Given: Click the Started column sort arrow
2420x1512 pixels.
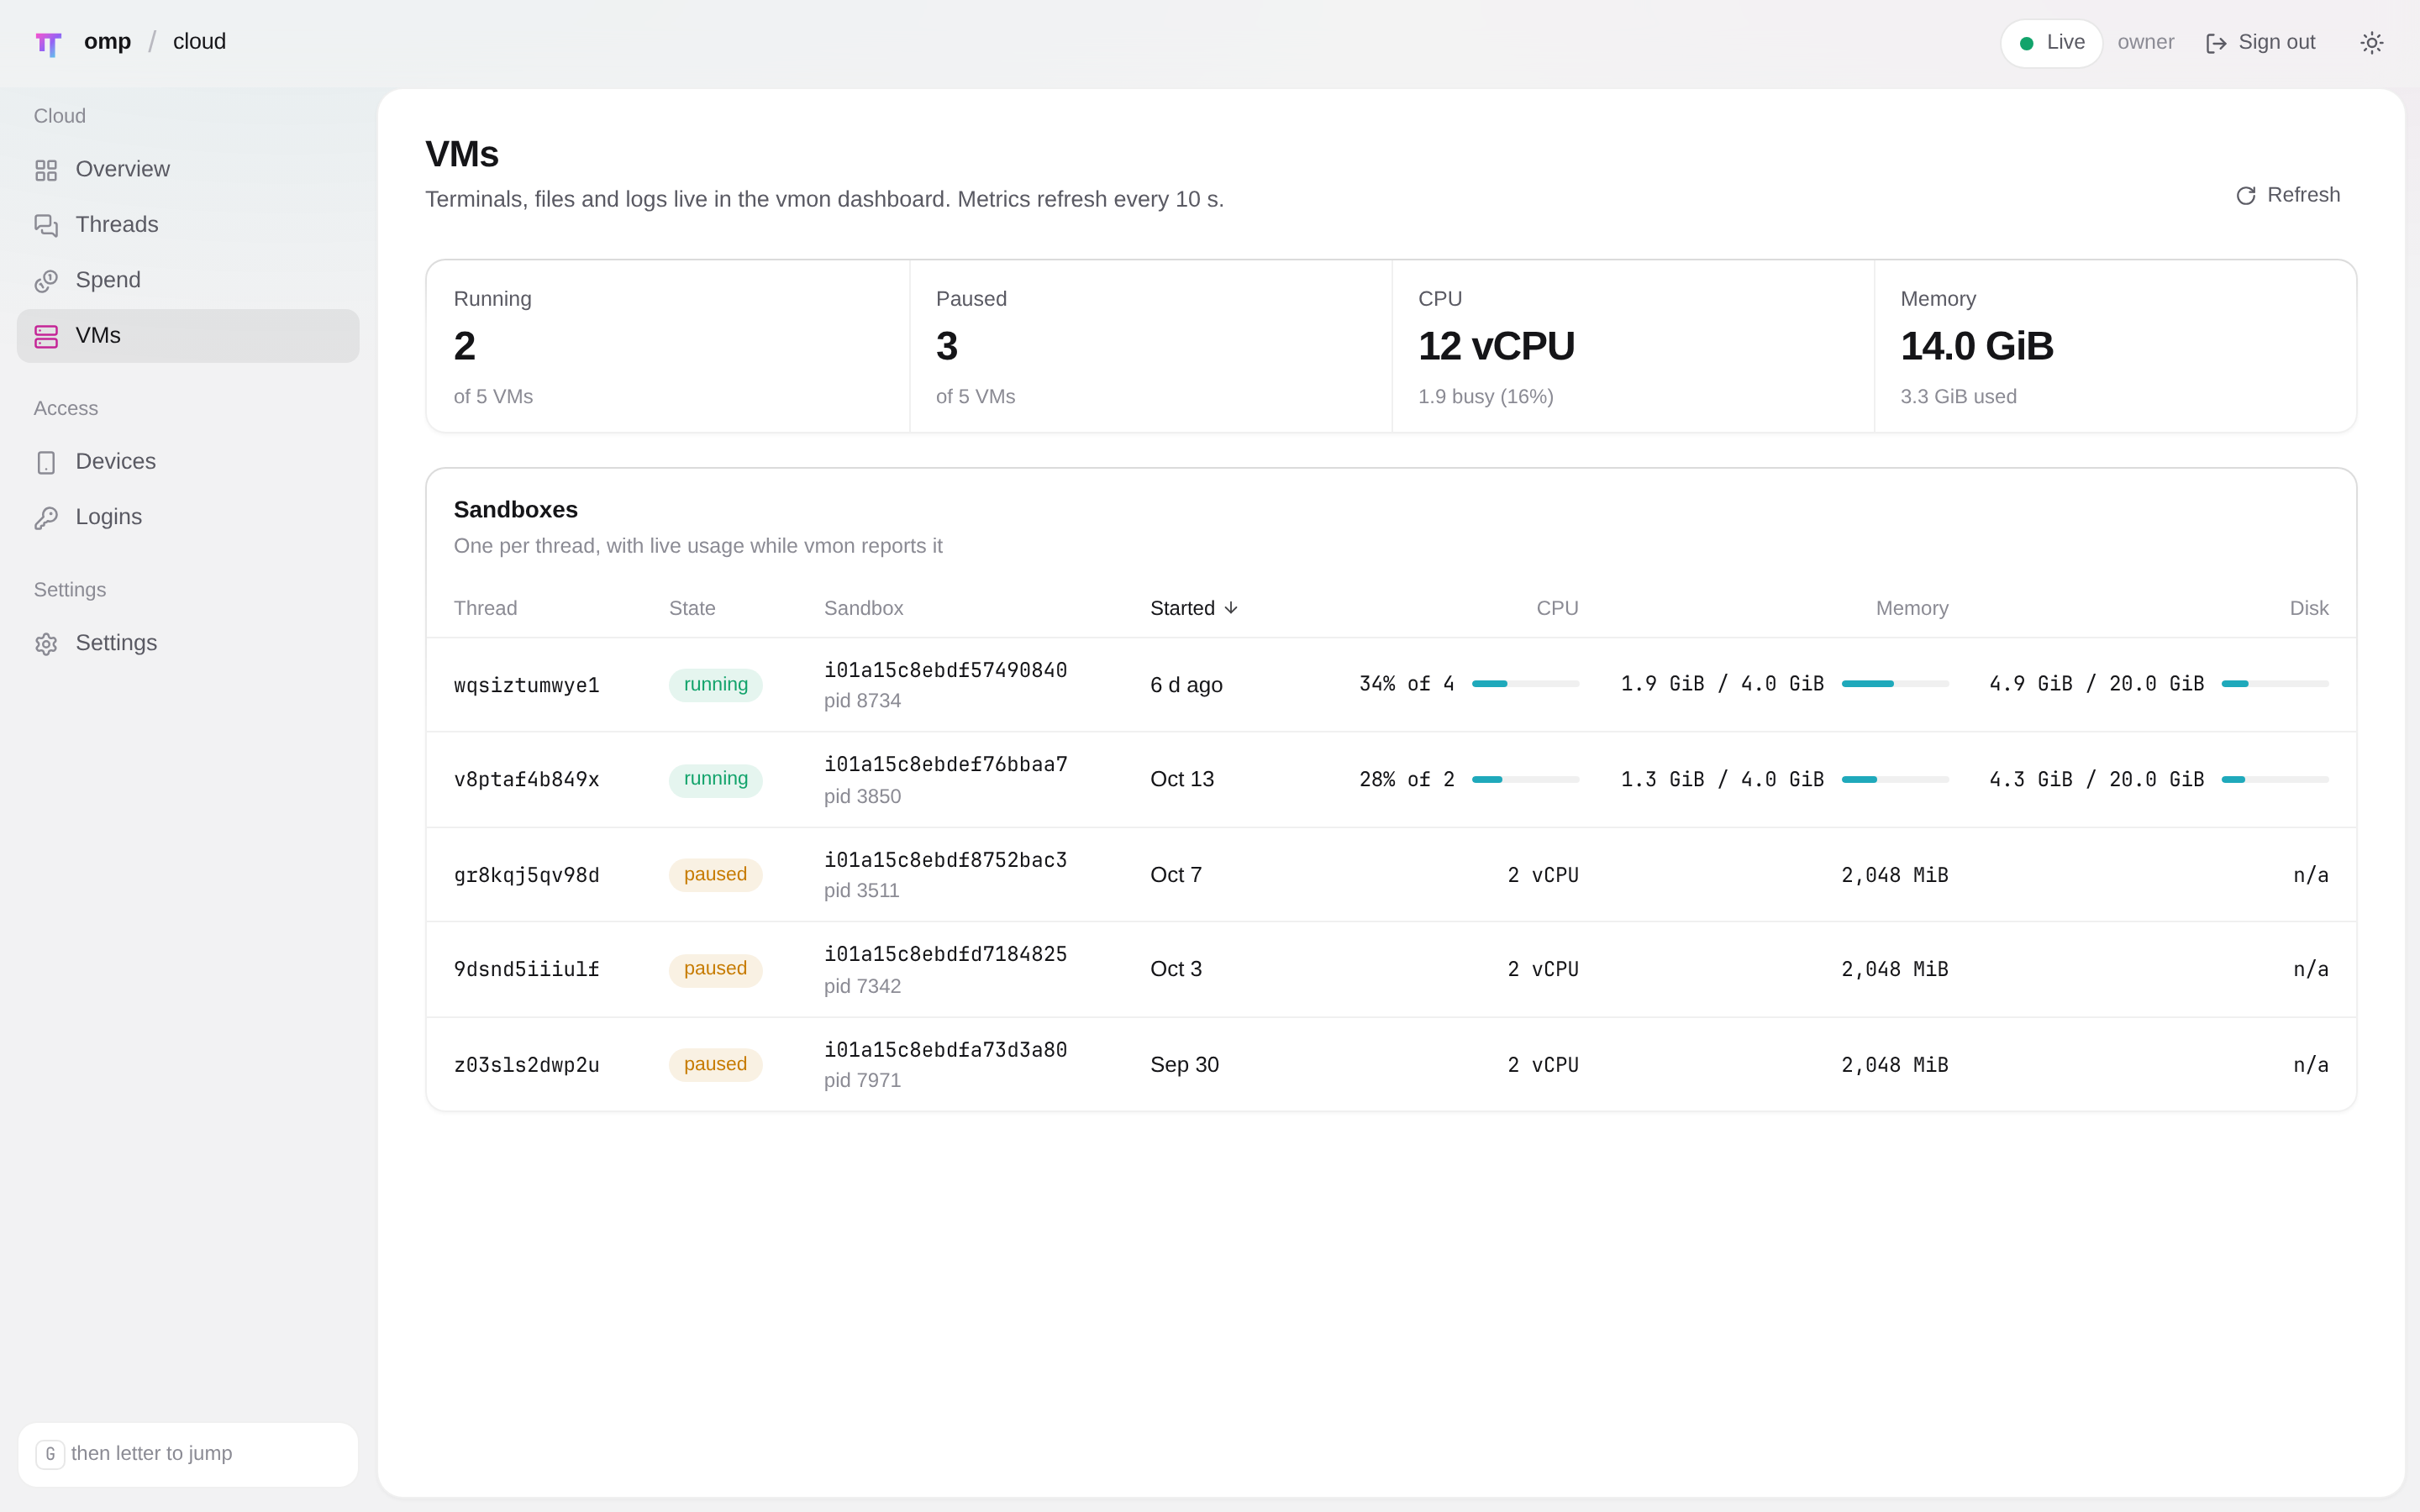Looking at the screenshot, I should 1231,608.
